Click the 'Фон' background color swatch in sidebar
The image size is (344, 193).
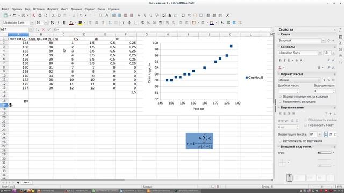325,153
